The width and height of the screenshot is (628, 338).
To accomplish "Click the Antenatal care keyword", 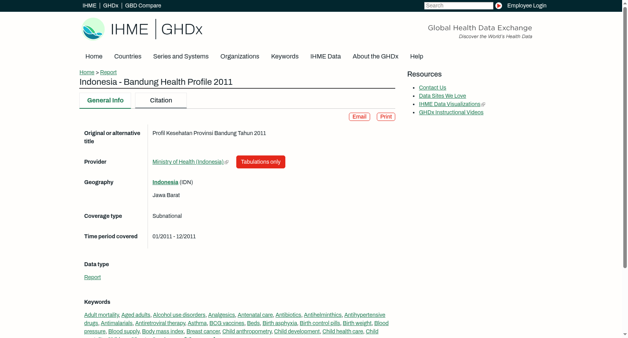I will click(x=255, y=315).
